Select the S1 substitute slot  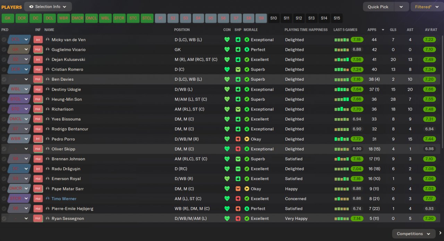160,18
